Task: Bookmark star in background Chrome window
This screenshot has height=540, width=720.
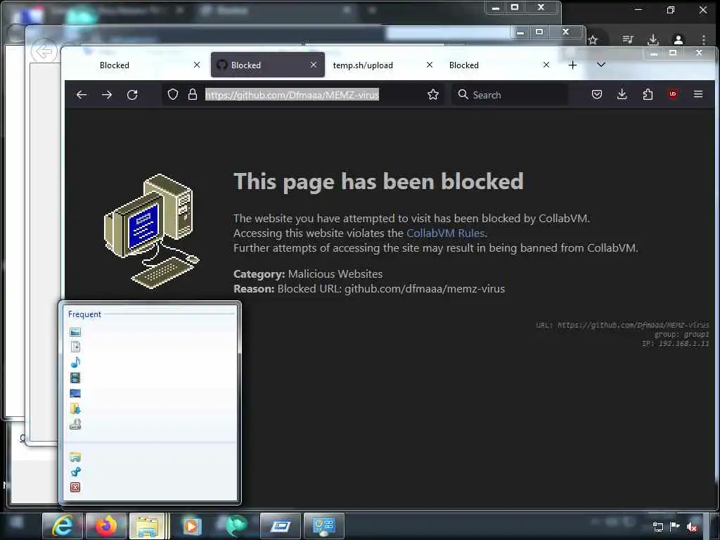Action: click(593, 40)
